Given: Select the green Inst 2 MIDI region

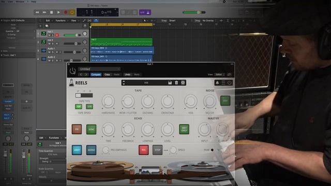Looking at the screenshot, I should (122, 42).
